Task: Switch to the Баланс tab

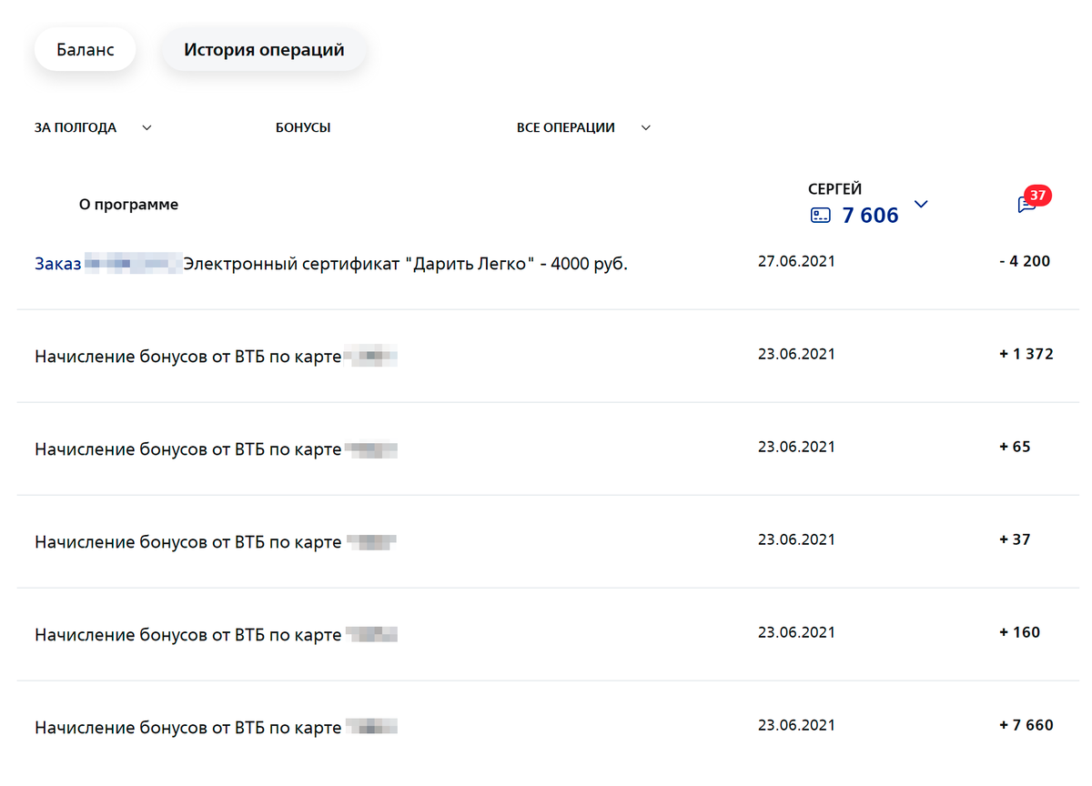Action: (85, 50)
